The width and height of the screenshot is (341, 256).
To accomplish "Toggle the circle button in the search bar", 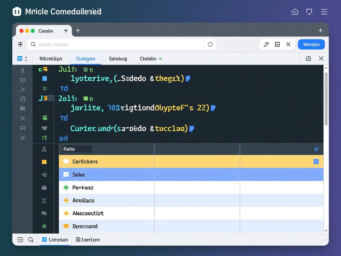I will (x=210, y=44).
